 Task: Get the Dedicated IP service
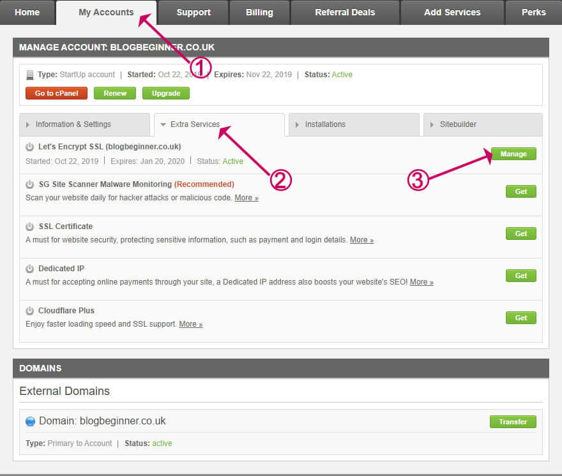tap(521, 276)
